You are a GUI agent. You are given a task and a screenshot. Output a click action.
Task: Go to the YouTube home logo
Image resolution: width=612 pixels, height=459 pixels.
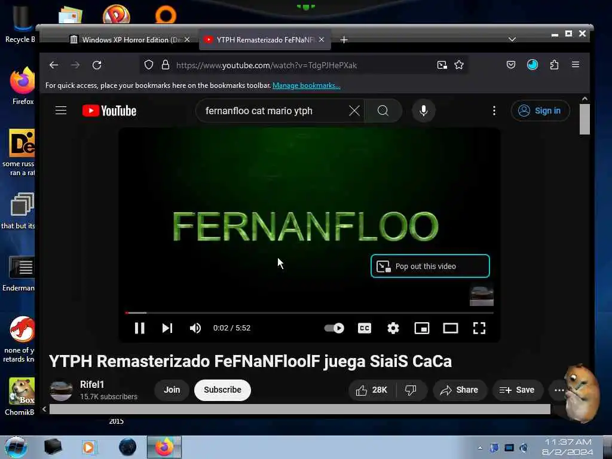click(x=109, y=111)
